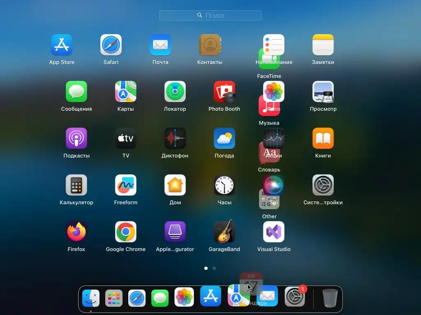Launch the Заметки app
The width and height of the screenshot is (421, 315).
[x=323, y=45]
